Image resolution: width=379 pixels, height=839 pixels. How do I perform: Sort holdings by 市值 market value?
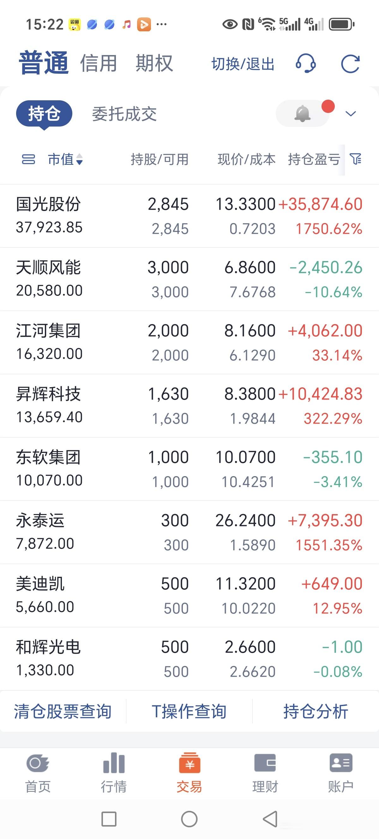[65, 159]
